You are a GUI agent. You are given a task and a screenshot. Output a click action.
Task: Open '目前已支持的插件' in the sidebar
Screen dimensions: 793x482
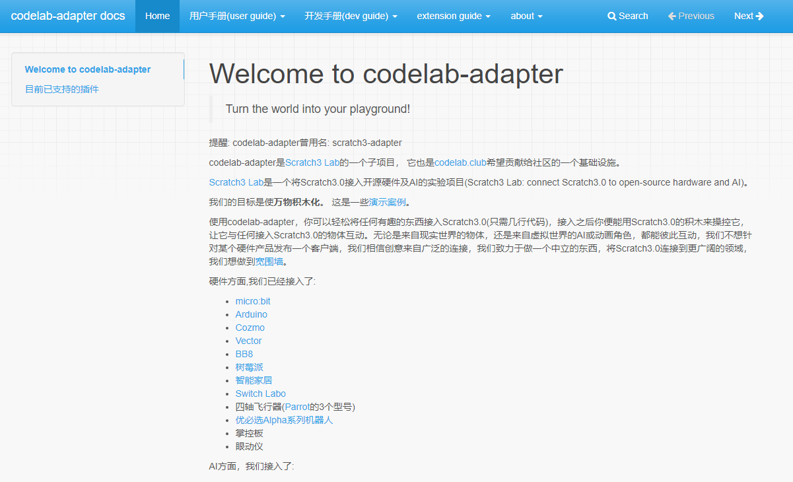62,89
